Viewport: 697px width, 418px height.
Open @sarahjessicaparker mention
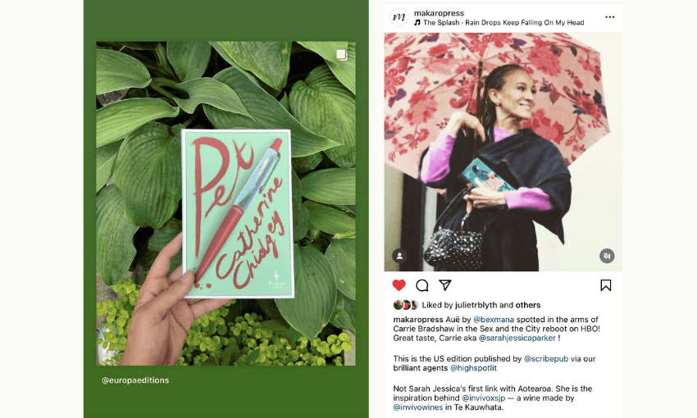pyautogui.click(x=517, y=338)
